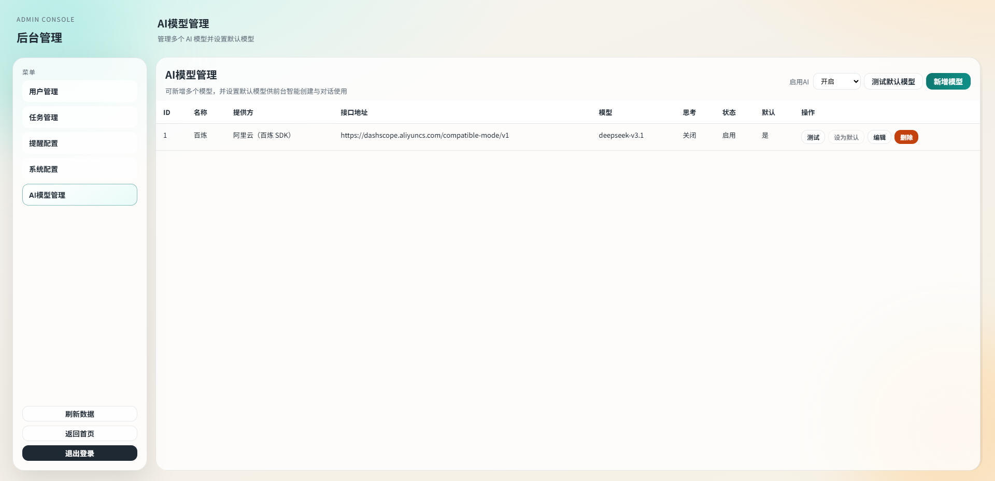
Task: Click the 返回首页 button
Action: pos(79,434)
